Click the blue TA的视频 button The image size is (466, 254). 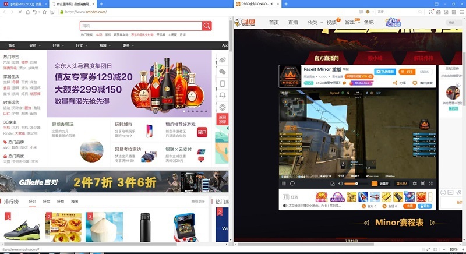point(385,72)
